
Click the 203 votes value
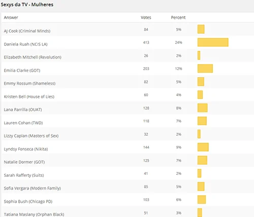146,69
